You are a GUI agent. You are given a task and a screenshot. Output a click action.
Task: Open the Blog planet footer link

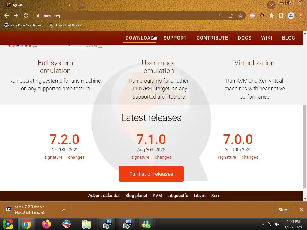pos(136,196)
